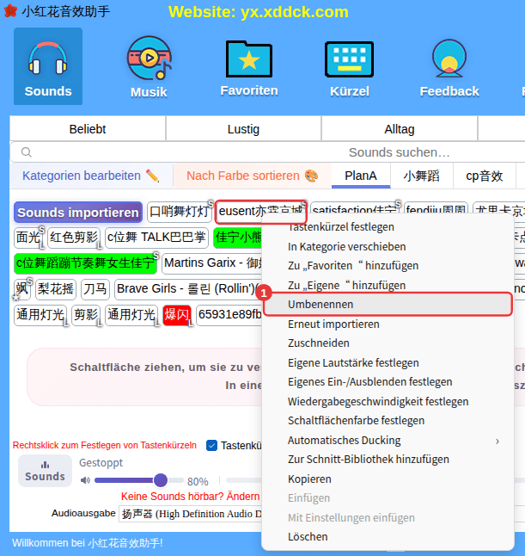The height and width of the screenshot is (556, 525).
Task: Play the 口哨舞灯灯 sound button
Action: pos(179,212)
